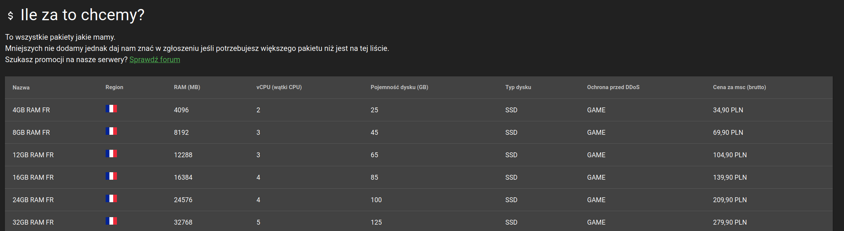Click the Cena za msc (brutto) header
This screenshot has height=231, width=844.
click(739, 87)
